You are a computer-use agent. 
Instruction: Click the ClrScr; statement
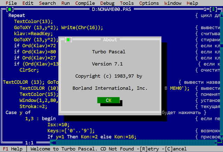pyautogui.click(x=29, y=70)
